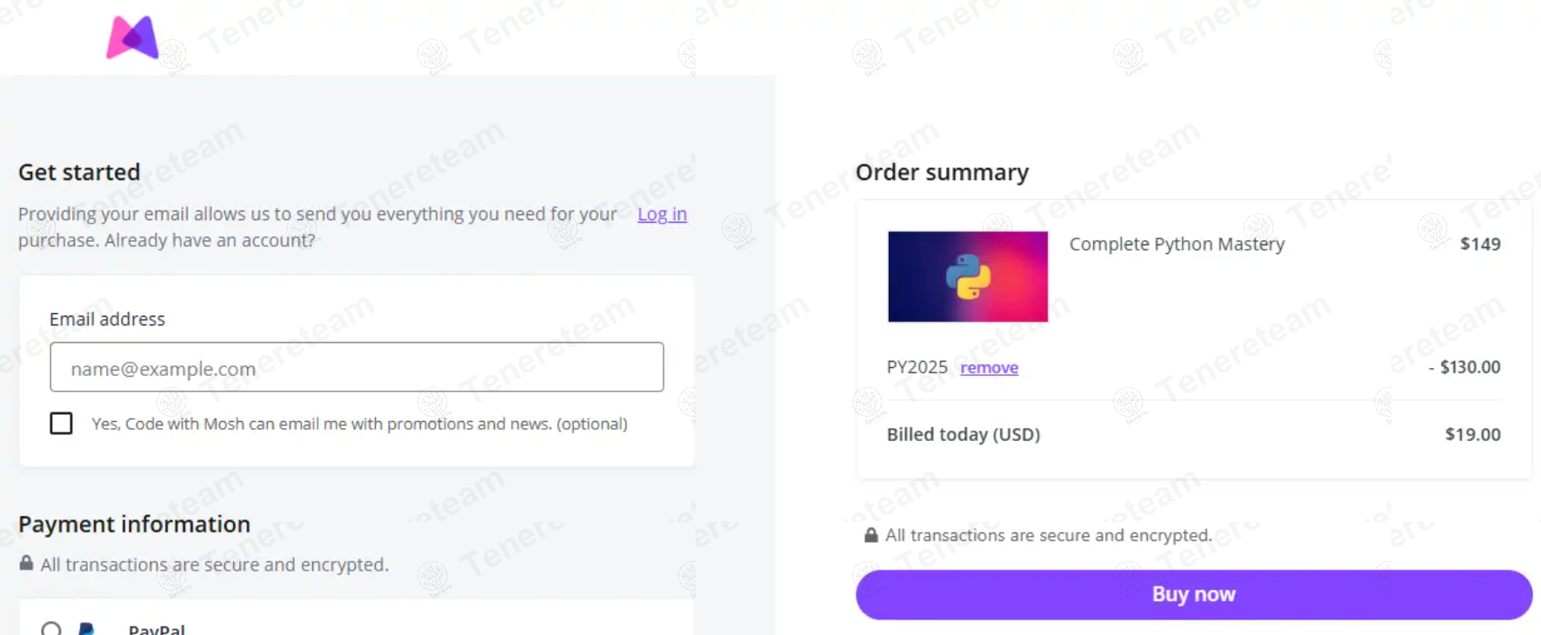
Task: Tick the promotions and news checkbox
Action: tap(61, 424)
